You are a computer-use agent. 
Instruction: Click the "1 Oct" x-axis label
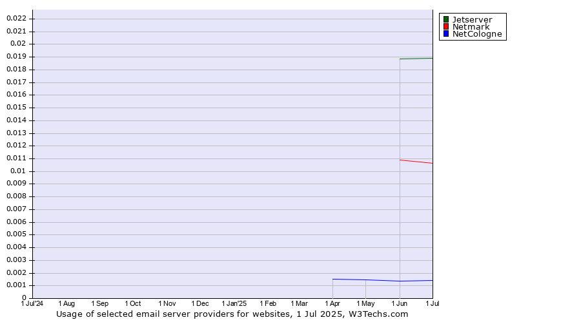pos(132,303)
